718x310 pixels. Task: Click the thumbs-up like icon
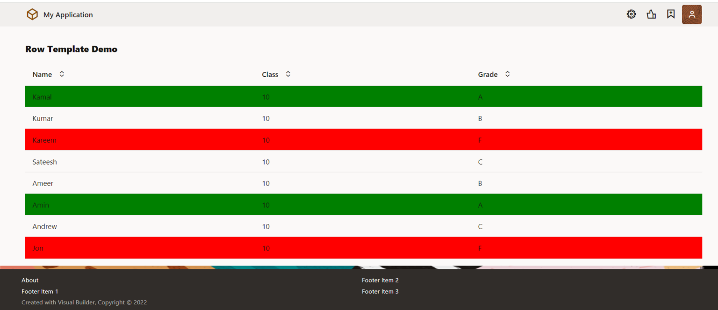click(651, 14)
